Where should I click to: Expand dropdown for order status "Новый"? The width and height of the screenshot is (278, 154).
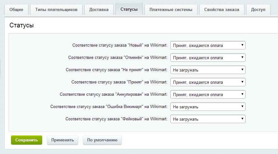(208, 45)
